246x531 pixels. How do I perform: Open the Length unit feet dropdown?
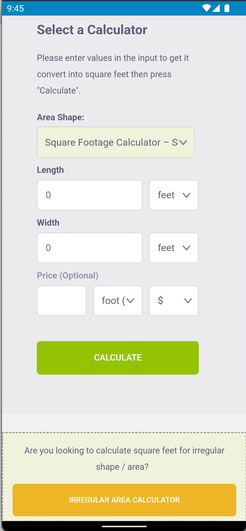coord(174,195)
